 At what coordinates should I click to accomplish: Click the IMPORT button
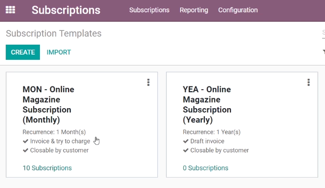[58, 52]
